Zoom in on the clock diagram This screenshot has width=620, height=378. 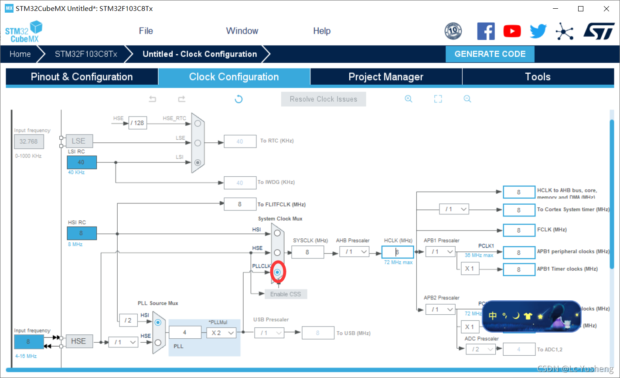tap(409, 99)
